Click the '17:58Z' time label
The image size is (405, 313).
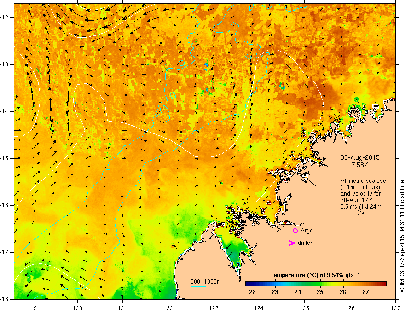[358, 165]
